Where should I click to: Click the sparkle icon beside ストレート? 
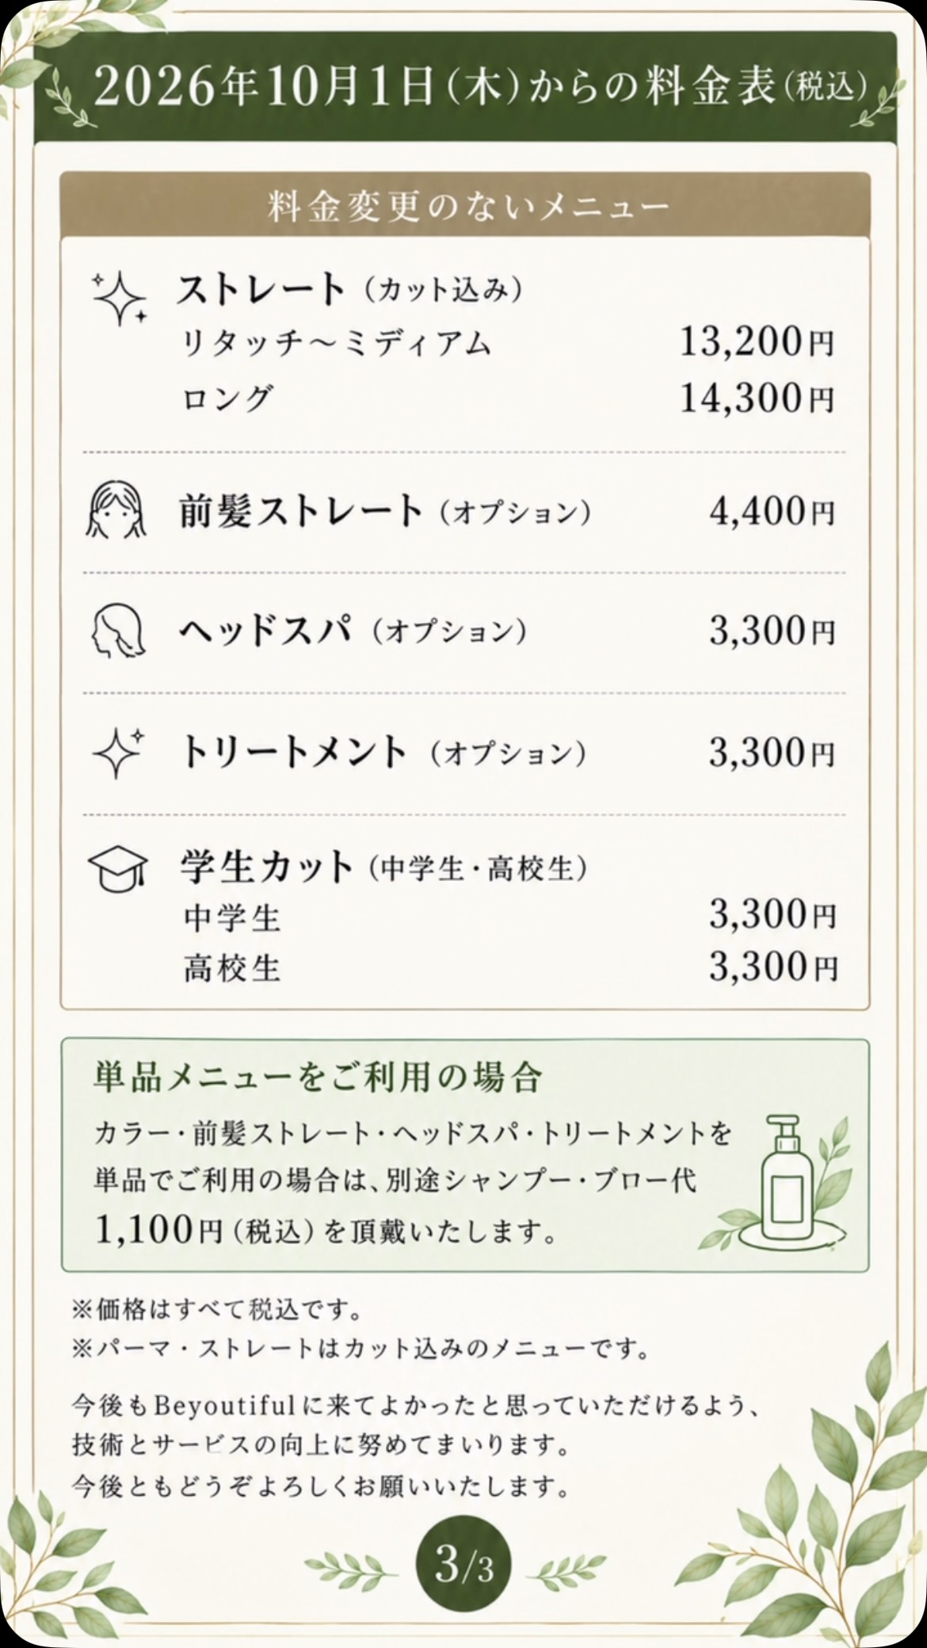pyautogui.click(x=120, y=299)
